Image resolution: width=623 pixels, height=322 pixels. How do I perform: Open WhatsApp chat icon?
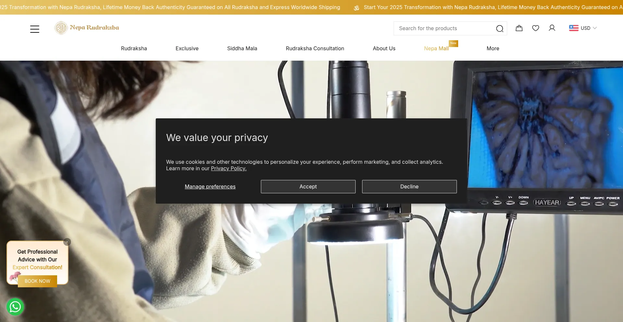(x=15, y=307)
